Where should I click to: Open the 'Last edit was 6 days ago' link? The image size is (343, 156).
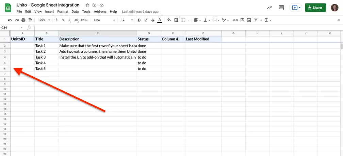click(140, 12)
